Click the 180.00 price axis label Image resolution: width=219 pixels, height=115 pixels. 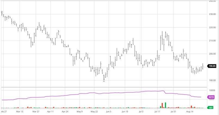[x=212, y=80]
